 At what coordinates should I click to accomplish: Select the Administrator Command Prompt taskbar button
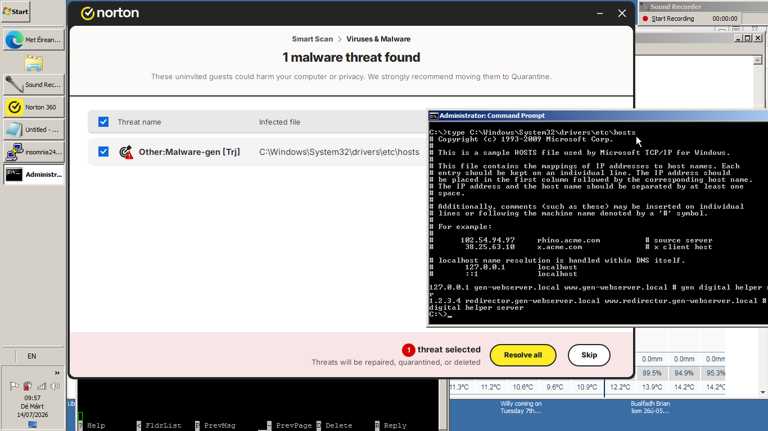(x=34, y=175)
